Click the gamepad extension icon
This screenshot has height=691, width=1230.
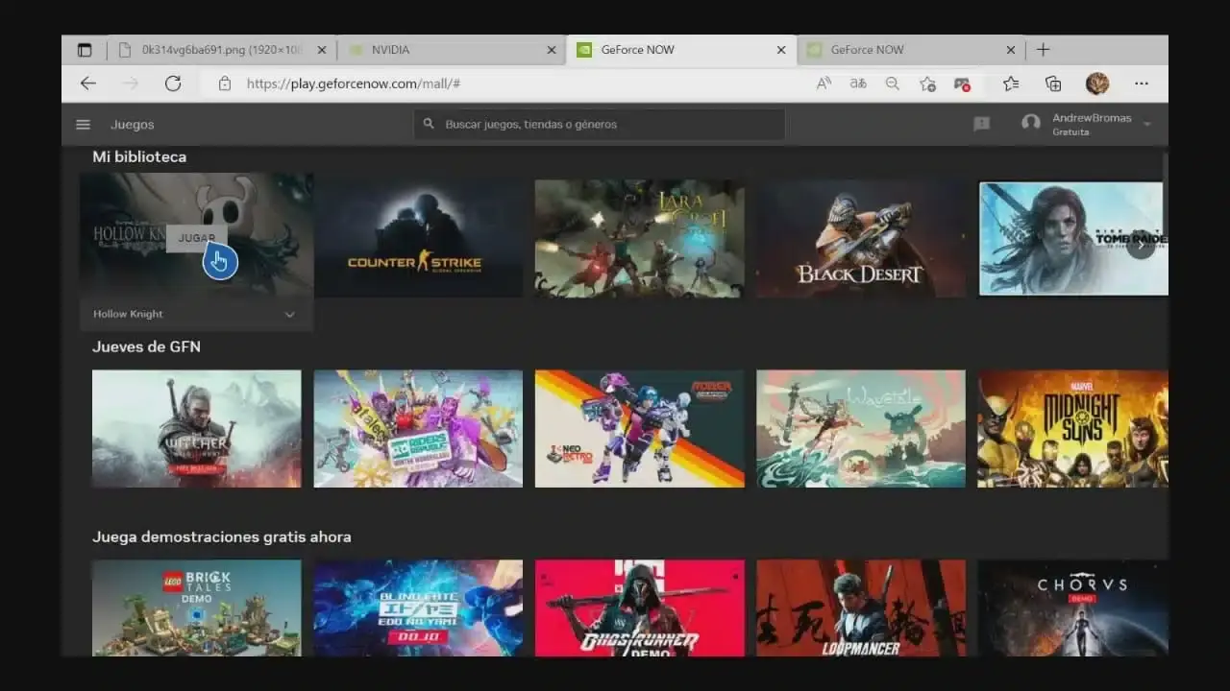pyautogui.click(x=962, y=83)
